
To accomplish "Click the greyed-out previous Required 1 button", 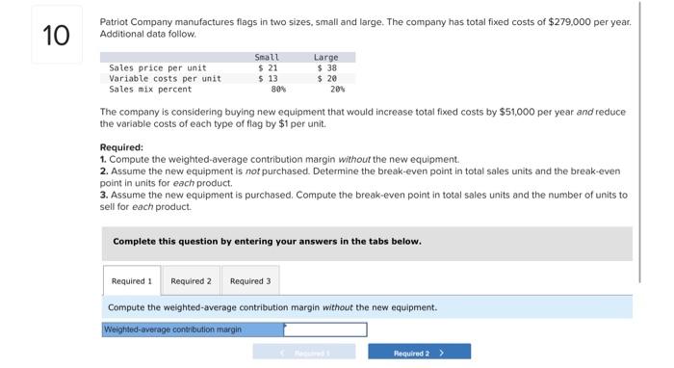I will (x=304, y=352).
